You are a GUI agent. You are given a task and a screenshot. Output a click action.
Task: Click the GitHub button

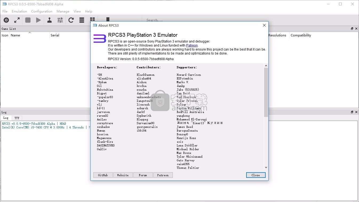[x=103, y=175]
